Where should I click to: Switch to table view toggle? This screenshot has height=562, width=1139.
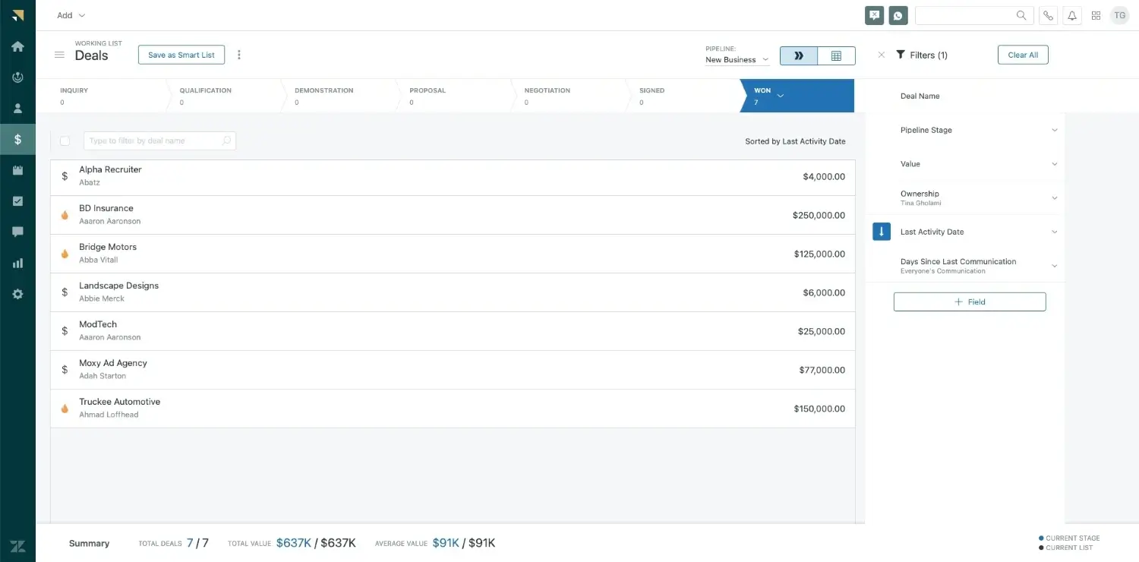pyautogui.click(x=836, y=55)
